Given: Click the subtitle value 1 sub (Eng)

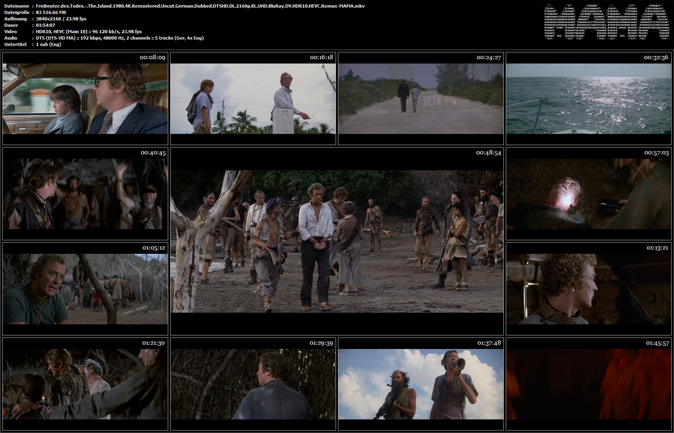Looking at the screenshot, I should (48, 44).
